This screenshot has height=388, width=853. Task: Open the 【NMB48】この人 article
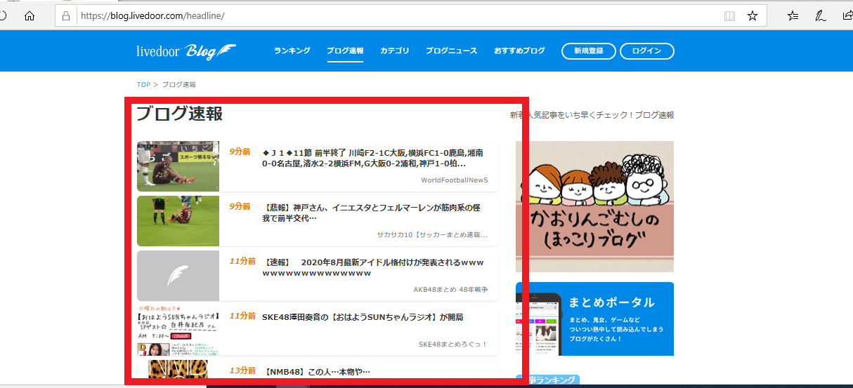[x=316, y=371]
